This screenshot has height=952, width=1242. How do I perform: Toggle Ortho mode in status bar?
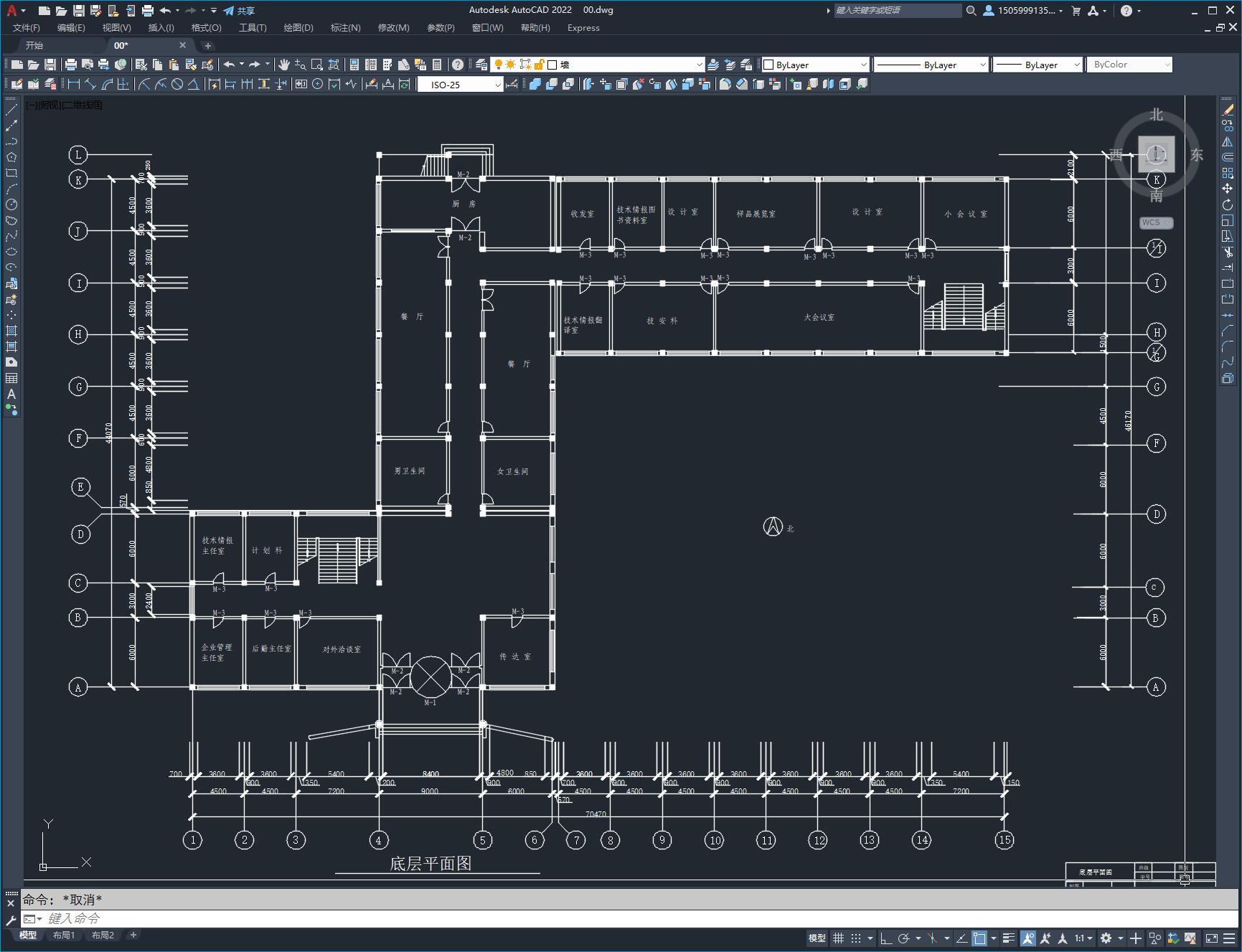tap(886, 938)
